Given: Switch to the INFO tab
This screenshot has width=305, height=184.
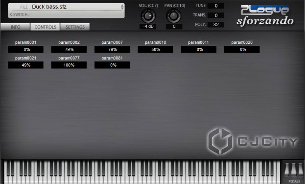Looking at the screenshot, I should pyautogui.click(x=15, y=27).
